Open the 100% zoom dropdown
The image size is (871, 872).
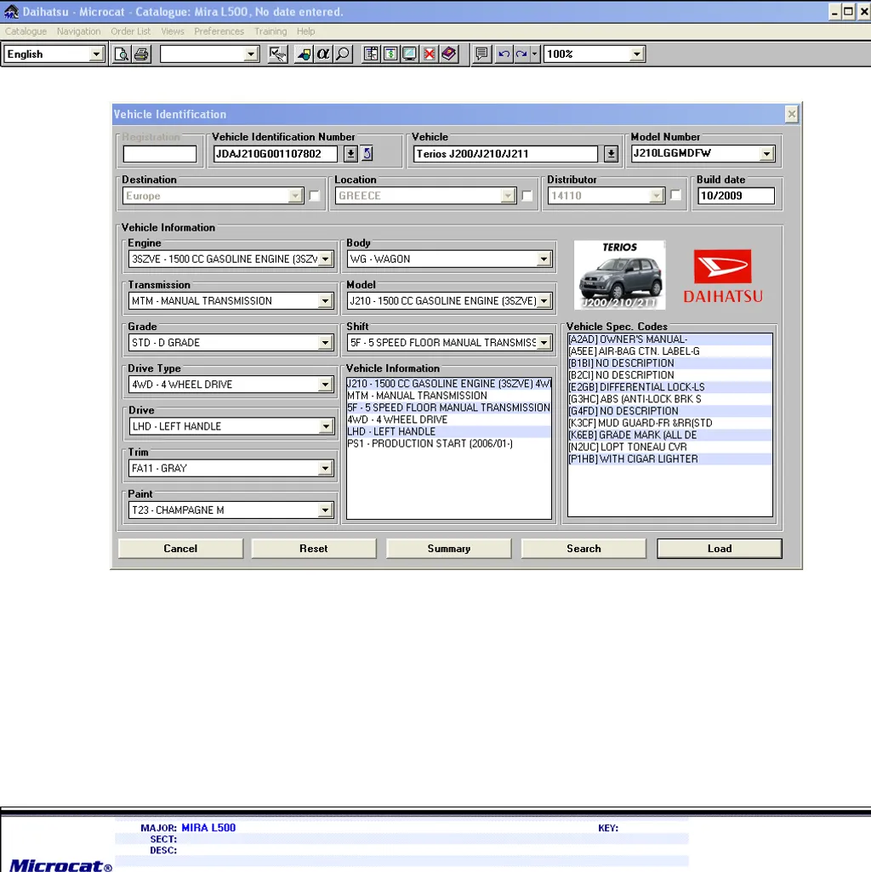636,54
